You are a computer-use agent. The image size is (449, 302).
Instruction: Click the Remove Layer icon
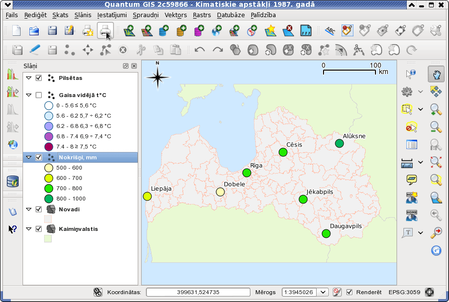(288, 30)
